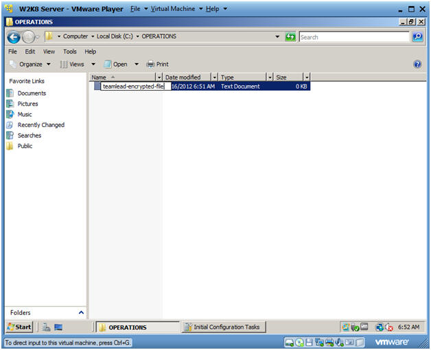The width and height of the screenshot is (431, 350).
Task: Open the Explorer Edit menu
Action: coord(30,51)
